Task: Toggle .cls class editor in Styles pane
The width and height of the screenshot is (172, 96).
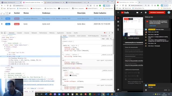Action: coord(107,39)
